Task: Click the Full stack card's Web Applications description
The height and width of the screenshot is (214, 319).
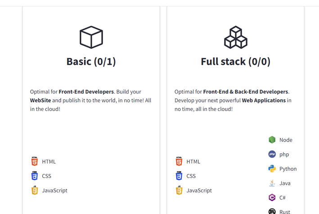Action: [233, 100]
